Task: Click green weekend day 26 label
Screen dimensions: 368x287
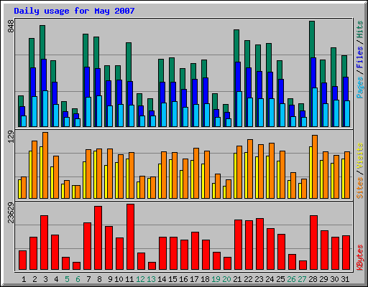Action: click(x=291, y=279)
